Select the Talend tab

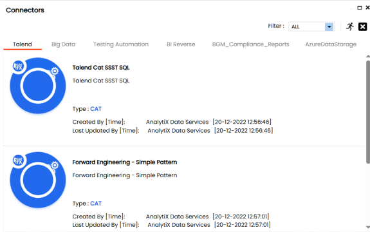click(x=23, y=44)
